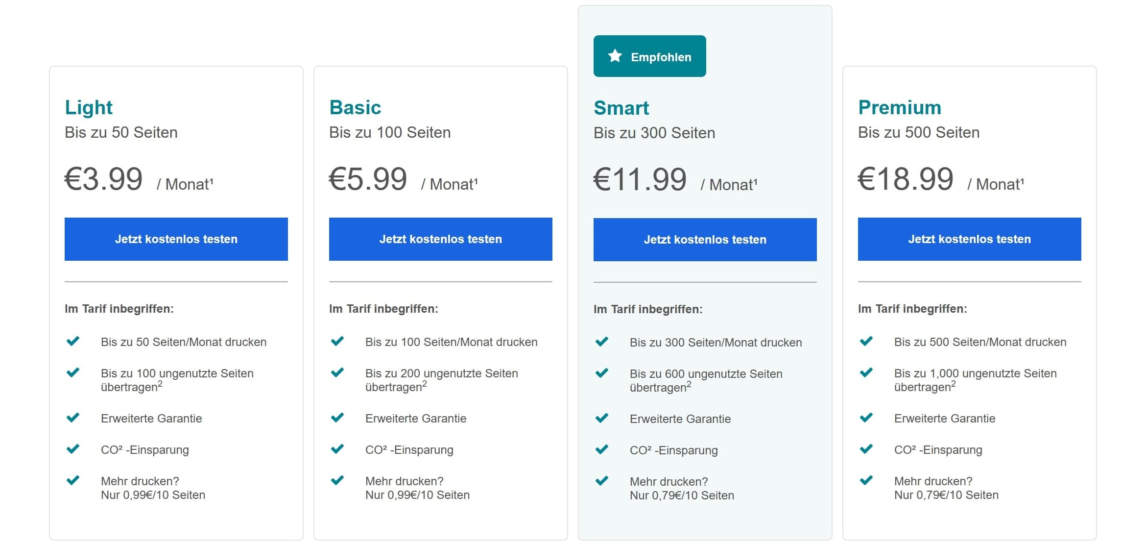Click checkmark beside Smart's 600 ungenutzte Seiten
This screenshot has width=1146, height=545.
pos(602,373)
